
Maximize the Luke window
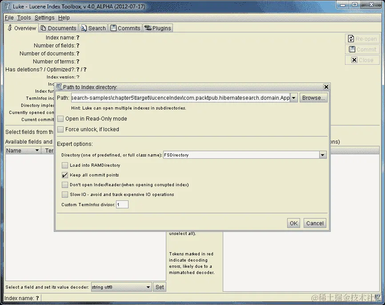click(x=355, y=4)
